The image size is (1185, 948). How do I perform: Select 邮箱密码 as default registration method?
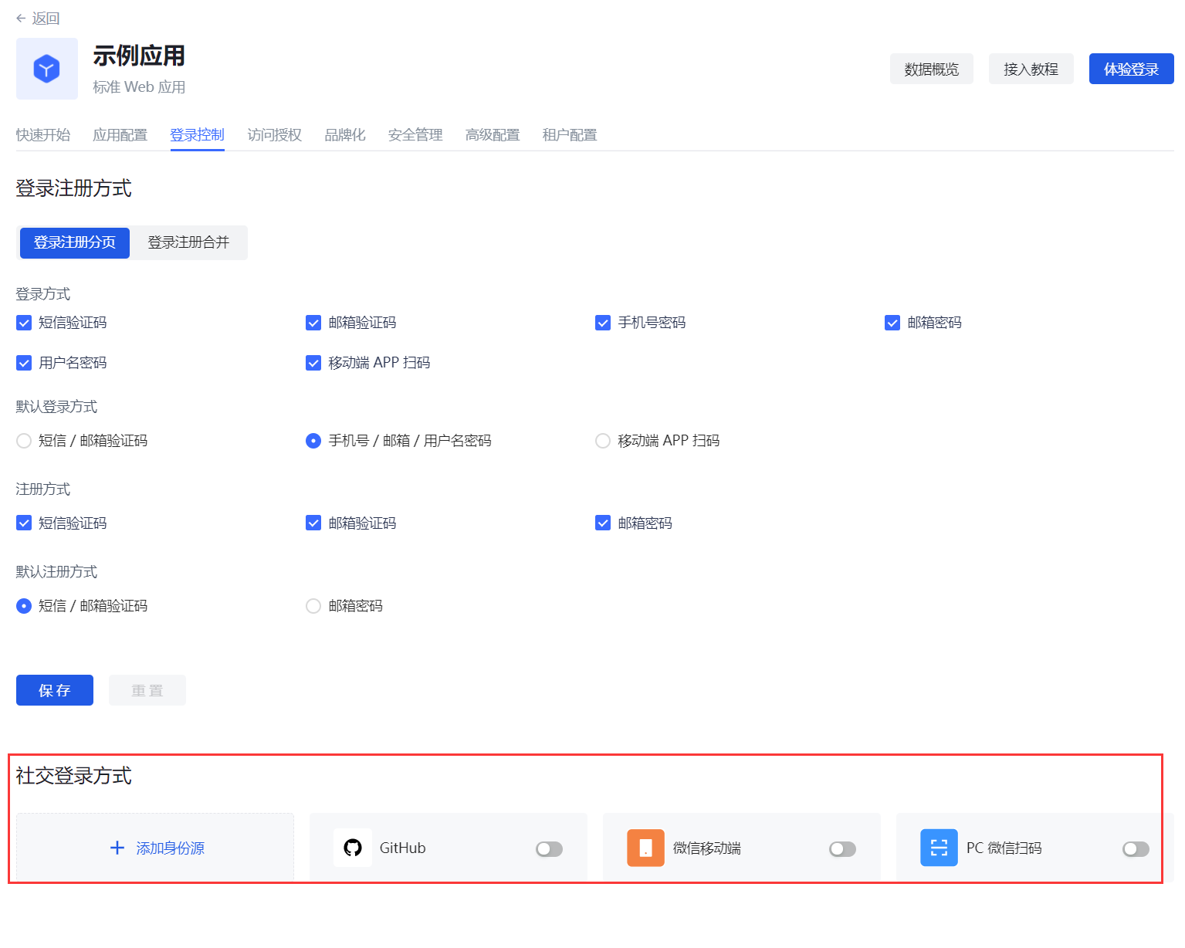coord(313,606)
